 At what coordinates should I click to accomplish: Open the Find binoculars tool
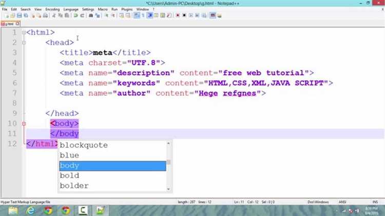click(x=91, y=15)
